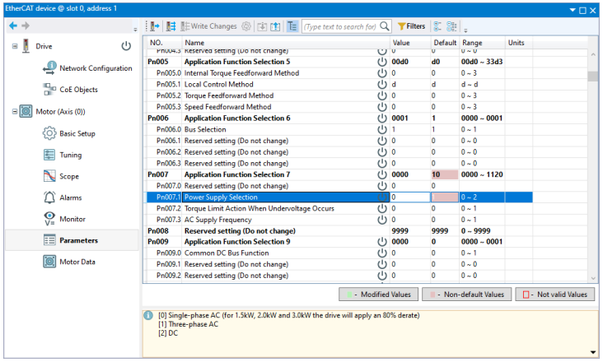
Task: Click the NO. column header
Action: (x=162, y=43)
